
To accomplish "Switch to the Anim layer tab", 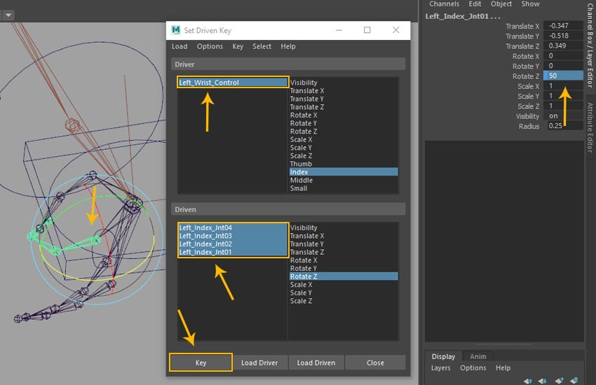I will pos(478,356).
